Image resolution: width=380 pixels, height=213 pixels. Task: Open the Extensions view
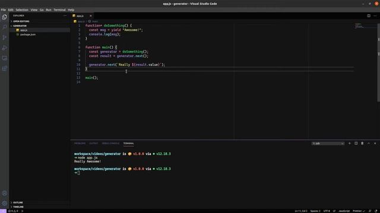[x=4, y=69]
